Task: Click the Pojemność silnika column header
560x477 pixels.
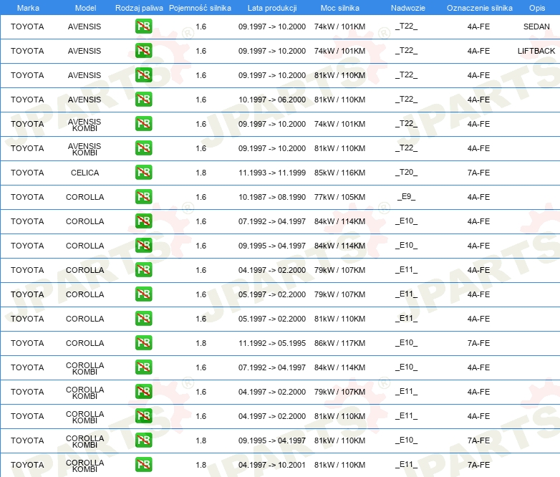Action: [x=200, y=8]
